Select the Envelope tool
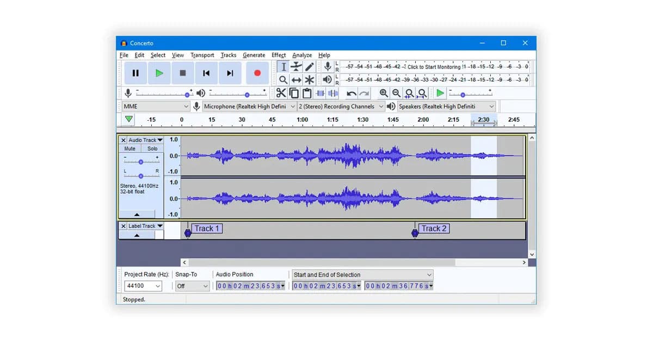653x341 pixels. tap(296, 66)
